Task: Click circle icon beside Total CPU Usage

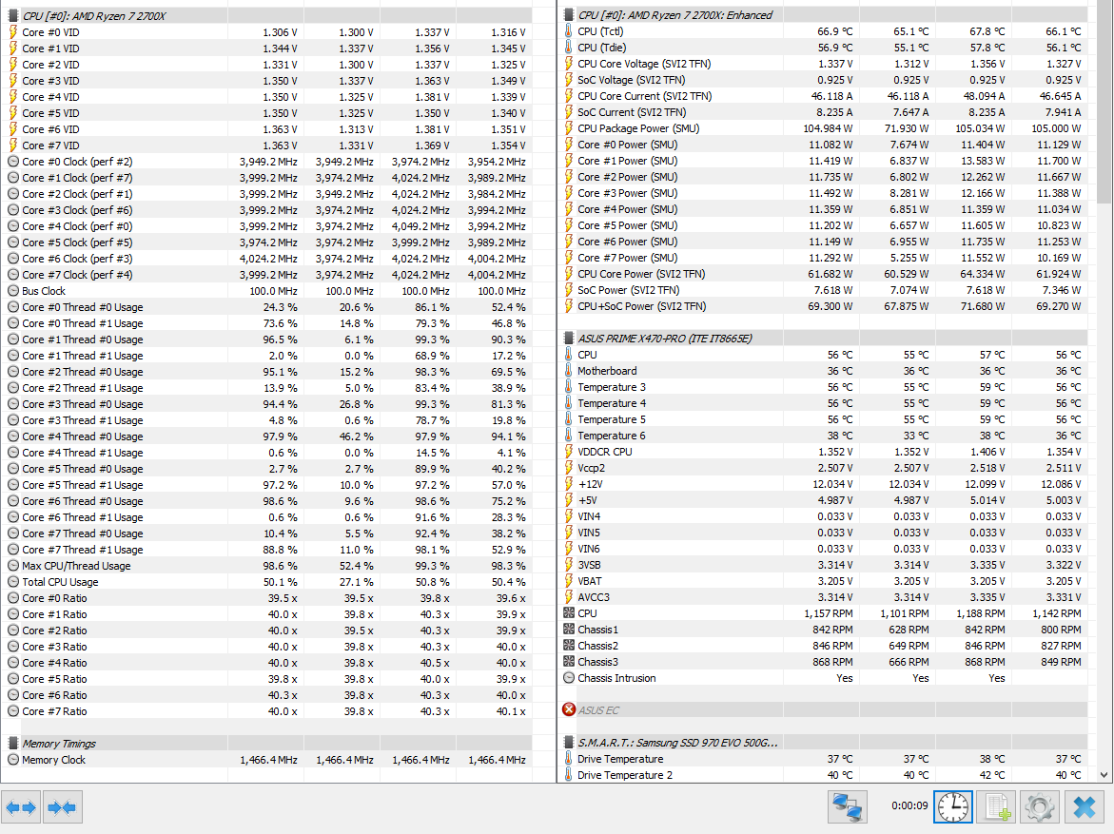Action: [12, 582]
